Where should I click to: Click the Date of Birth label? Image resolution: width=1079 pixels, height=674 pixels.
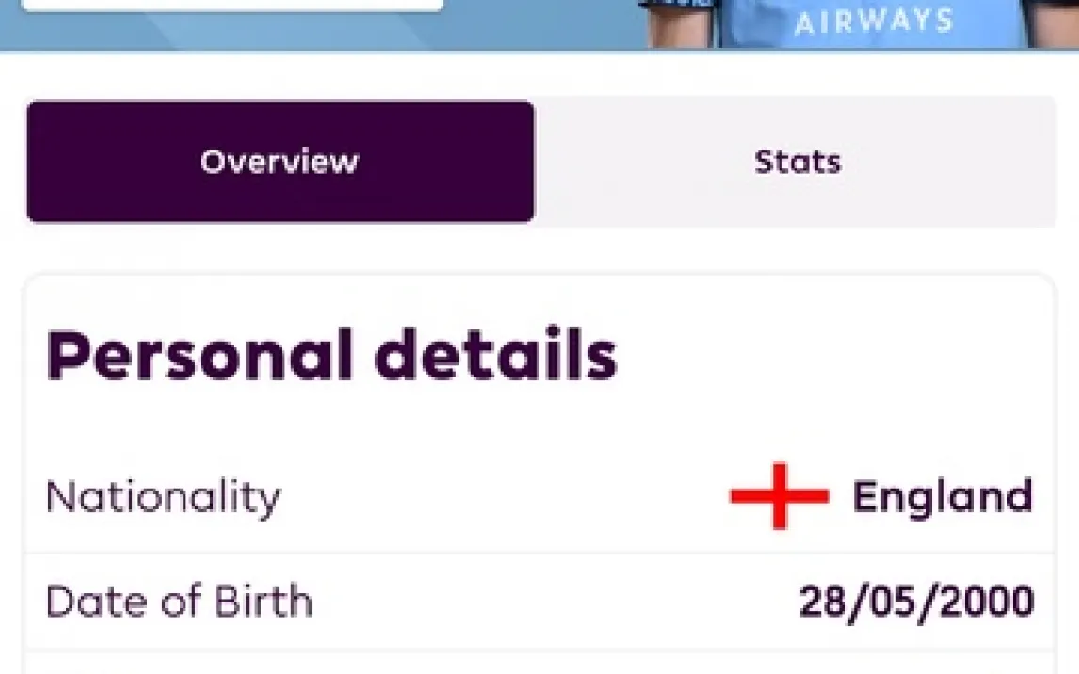click(x=179, y=602)
